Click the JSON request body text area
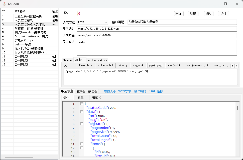The image size is (243, 160). 151,77
